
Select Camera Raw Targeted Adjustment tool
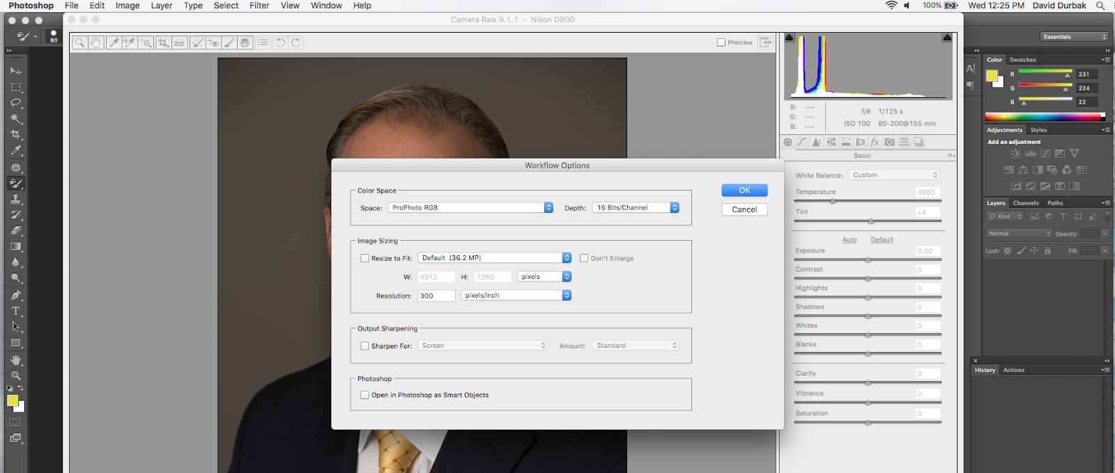click(x=146, y=42)
